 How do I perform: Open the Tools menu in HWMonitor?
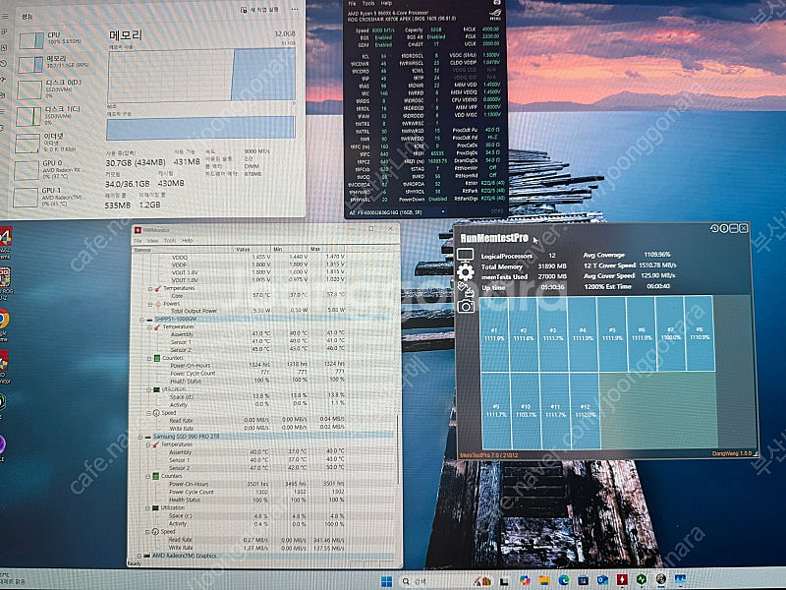170,240
